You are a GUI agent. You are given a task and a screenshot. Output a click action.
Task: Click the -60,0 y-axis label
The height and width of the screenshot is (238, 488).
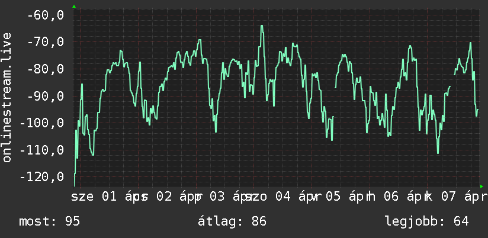pyautogui.click(x=46, y=15)
